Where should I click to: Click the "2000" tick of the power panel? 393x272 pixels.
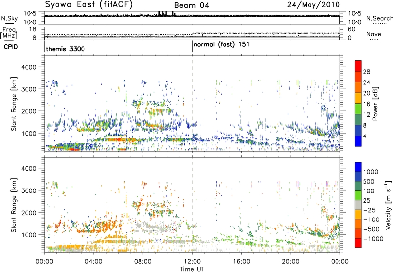[29, 111]
